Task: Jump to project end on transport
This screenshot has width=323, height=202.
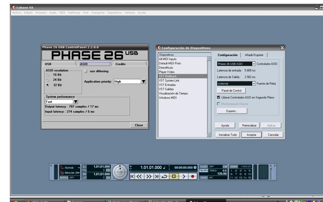Action: pos(156,176)
